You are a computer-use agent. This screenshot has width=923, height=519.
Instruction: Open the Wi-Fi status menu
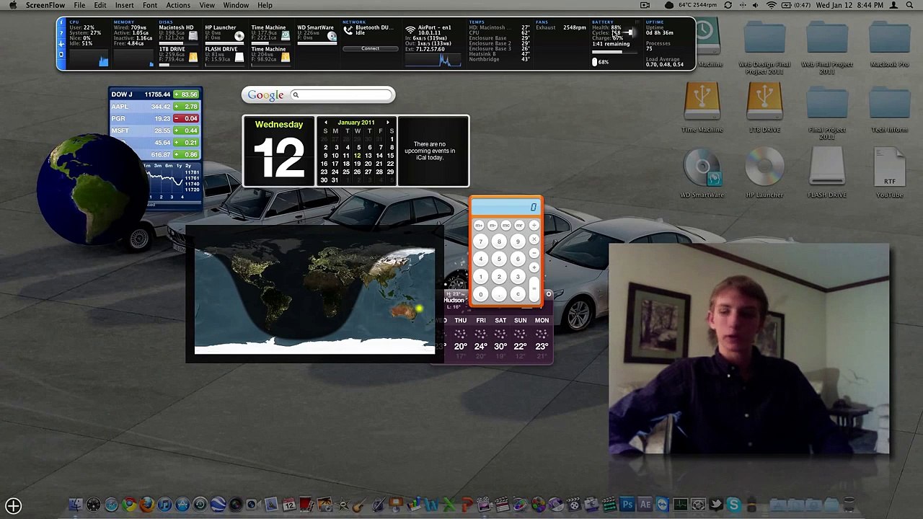[771, 5]
